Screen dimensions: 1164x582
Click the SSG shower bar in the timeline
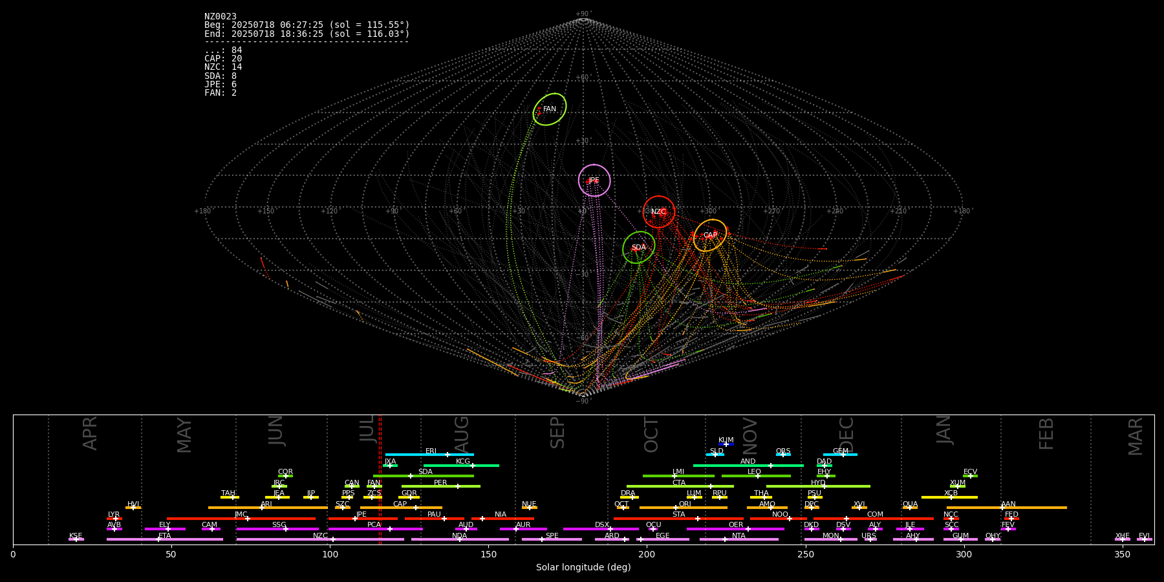pos(277,529)
